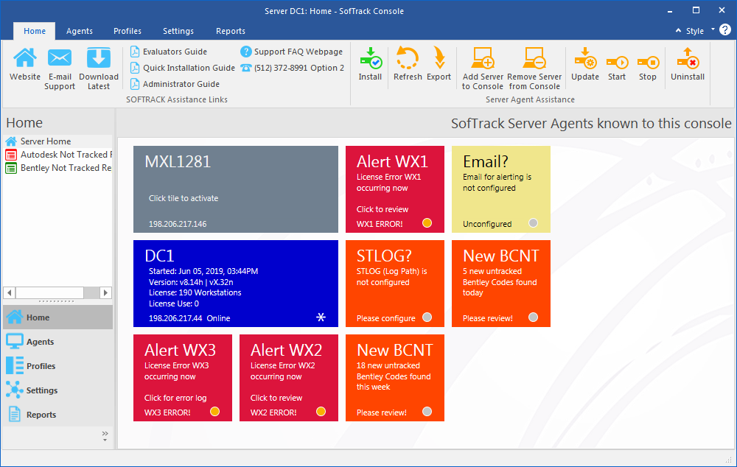Open the Administrator Guide
This screenshot has height=467, width=737.
(x=175, y=84)
